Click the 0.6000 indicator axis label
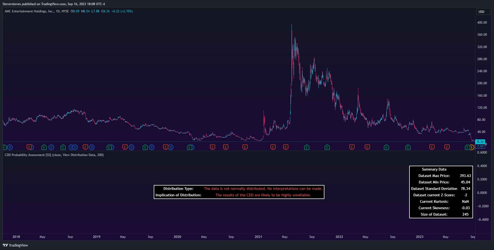494x250 pixels. click(x=482, y=153)
